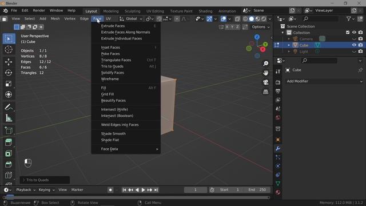Select the Transform tool

click(9, 94)
